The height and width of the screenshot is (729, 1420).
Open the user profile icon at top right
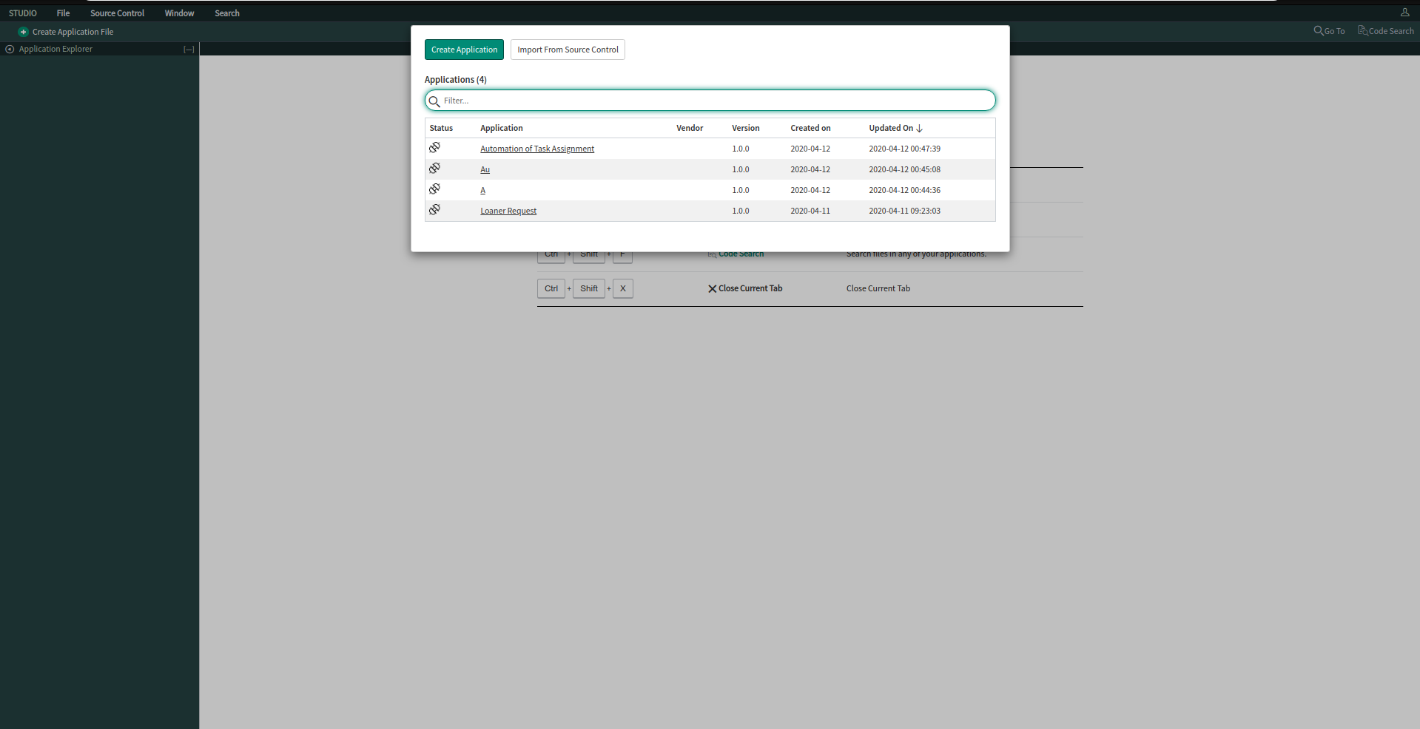(1404, 12)
